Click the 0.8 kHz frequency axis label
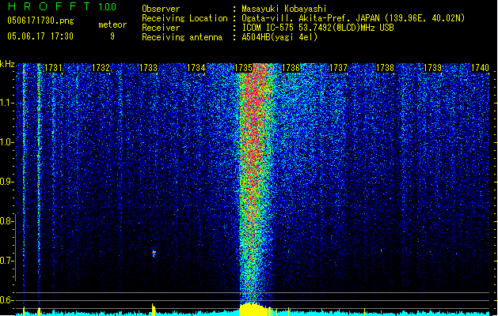The height and width of the screenshot is (316, 498). pyautogui.click(x=6, y=221)
